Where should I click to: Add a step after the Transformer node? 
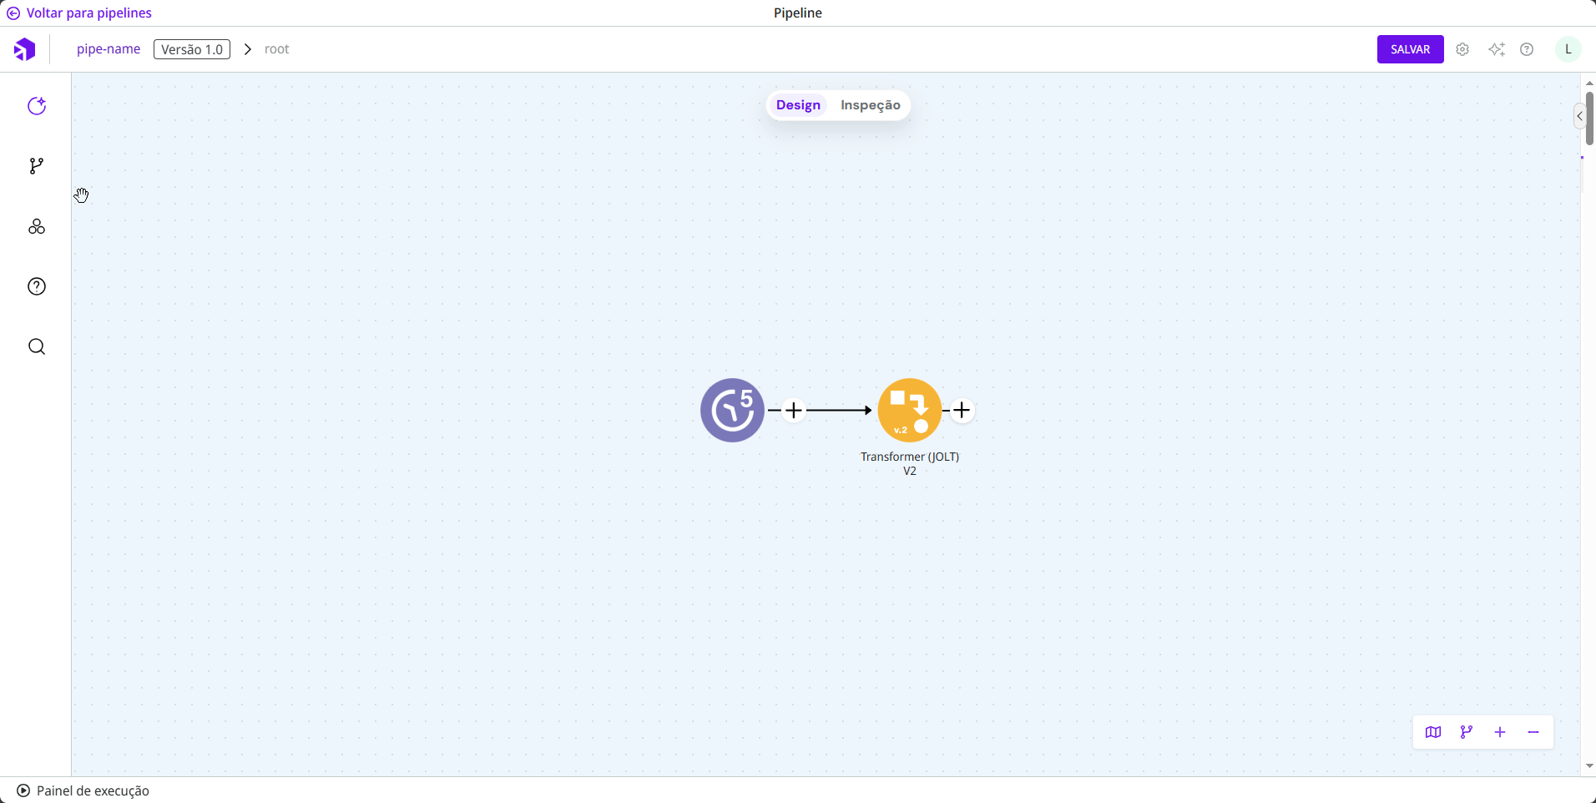pyautogui.click(x=962, y=410)
